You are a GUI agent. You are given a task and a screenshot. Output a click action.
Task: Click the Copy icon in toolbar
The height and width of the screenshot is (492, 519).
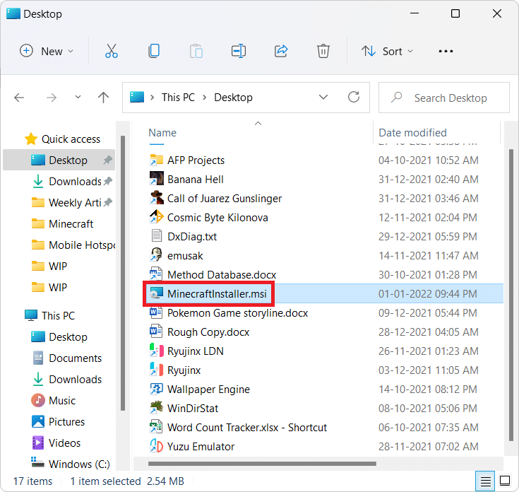[x=153, y=51]
